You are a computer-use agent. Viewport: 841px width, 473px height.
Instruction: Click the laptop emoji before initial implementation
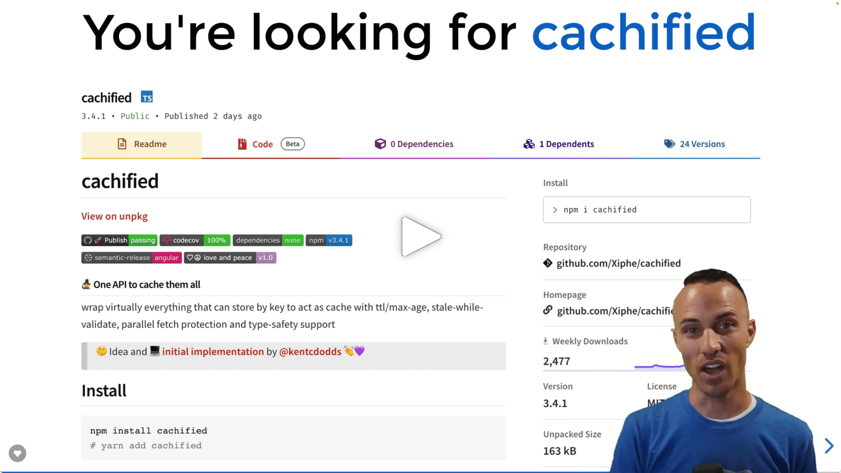point(155,351)
